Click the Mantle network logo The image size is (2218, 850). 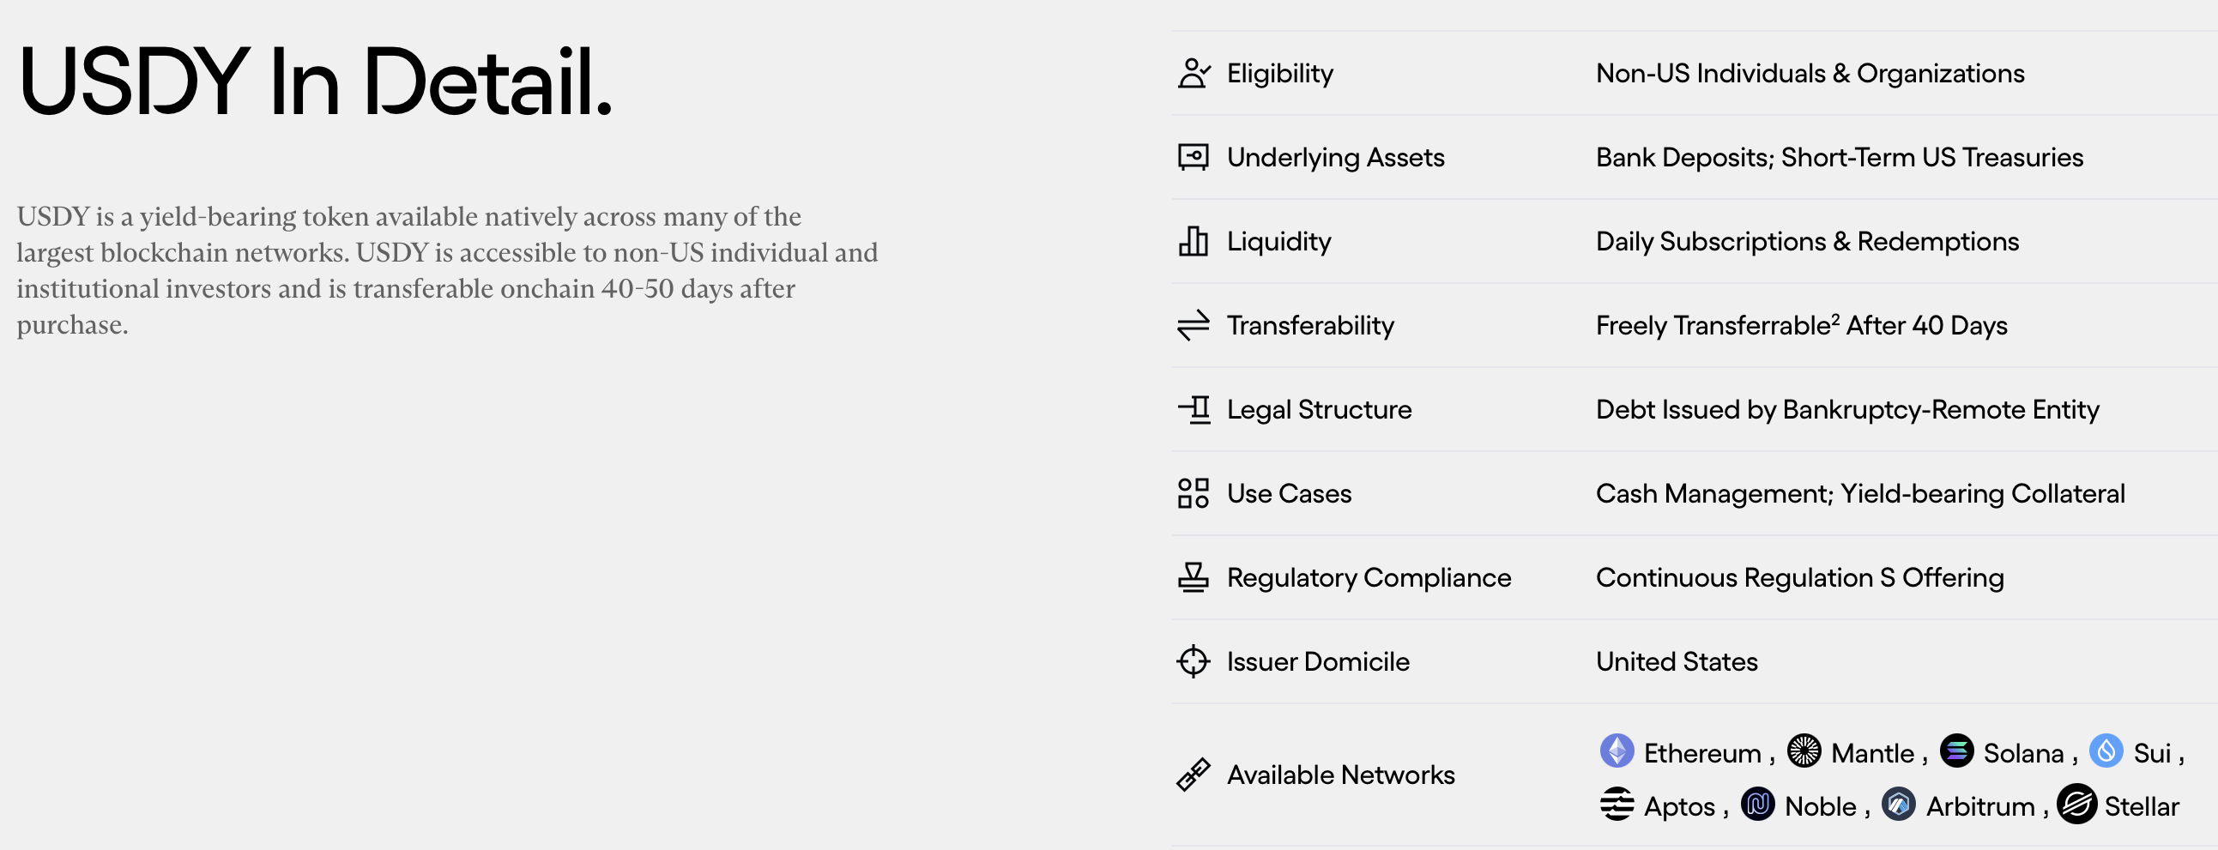pyautogui.click(x=1804, y=751)
